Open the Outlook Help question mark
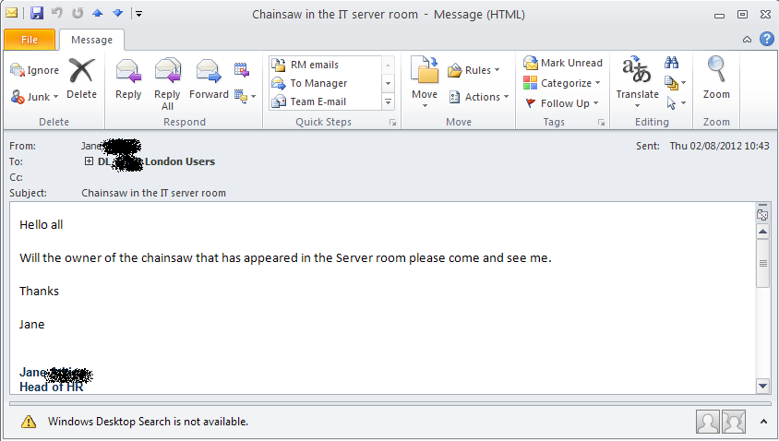This screenshot has width=779, height=441. [x=766, y=39]
